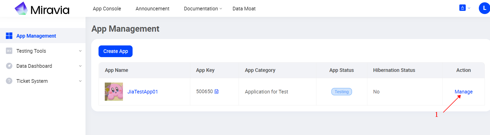
Task: Expand the Testing Tools submenu
Action: [x=80, y=51]
